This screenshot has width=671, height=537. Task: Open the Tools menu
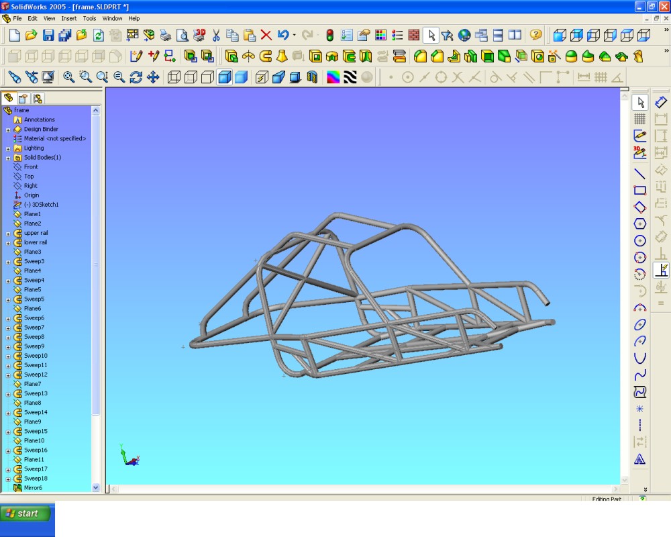tap(89, 18)
